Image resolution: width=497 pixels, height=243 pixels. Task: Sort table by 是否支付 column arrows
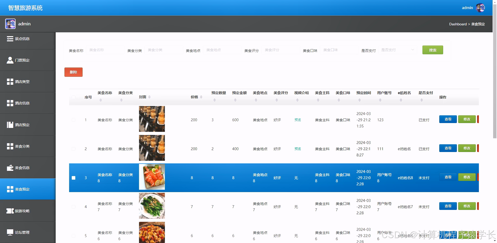pyautogui.click(x=422, y=100)
